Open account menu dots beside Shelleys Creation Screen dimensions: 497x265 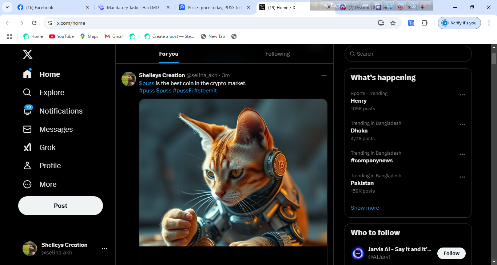pyautogui.click(x=104, y=249)
